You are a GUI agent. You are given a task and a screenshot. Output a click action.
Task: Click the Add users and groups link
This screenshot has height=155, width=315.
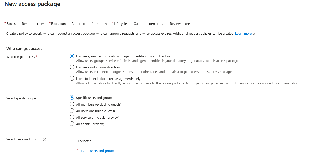98,150
